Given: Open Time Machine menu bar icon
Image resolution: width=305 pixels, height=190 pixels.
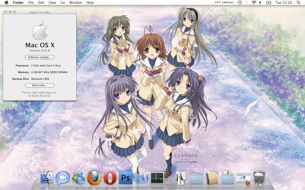Looking at the screenshot, I should point(240,3).
